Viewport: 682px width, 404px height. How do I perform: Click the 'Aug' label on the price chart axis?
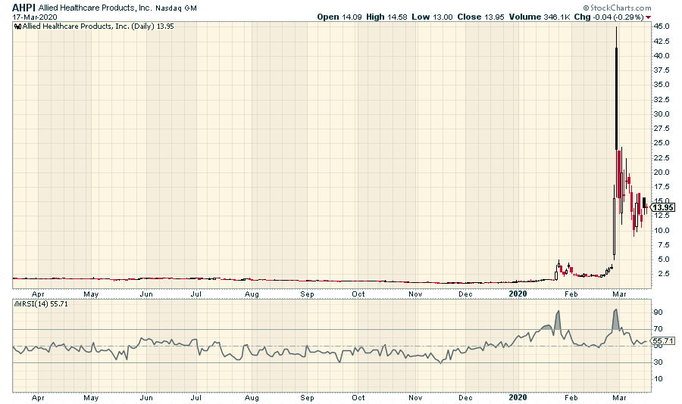click(252, 294)
